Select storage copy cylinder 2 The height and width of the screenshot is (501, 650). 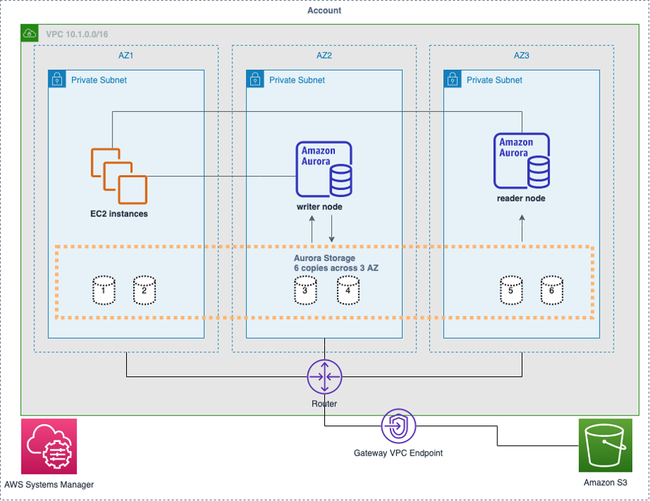[x=144, y=290]
